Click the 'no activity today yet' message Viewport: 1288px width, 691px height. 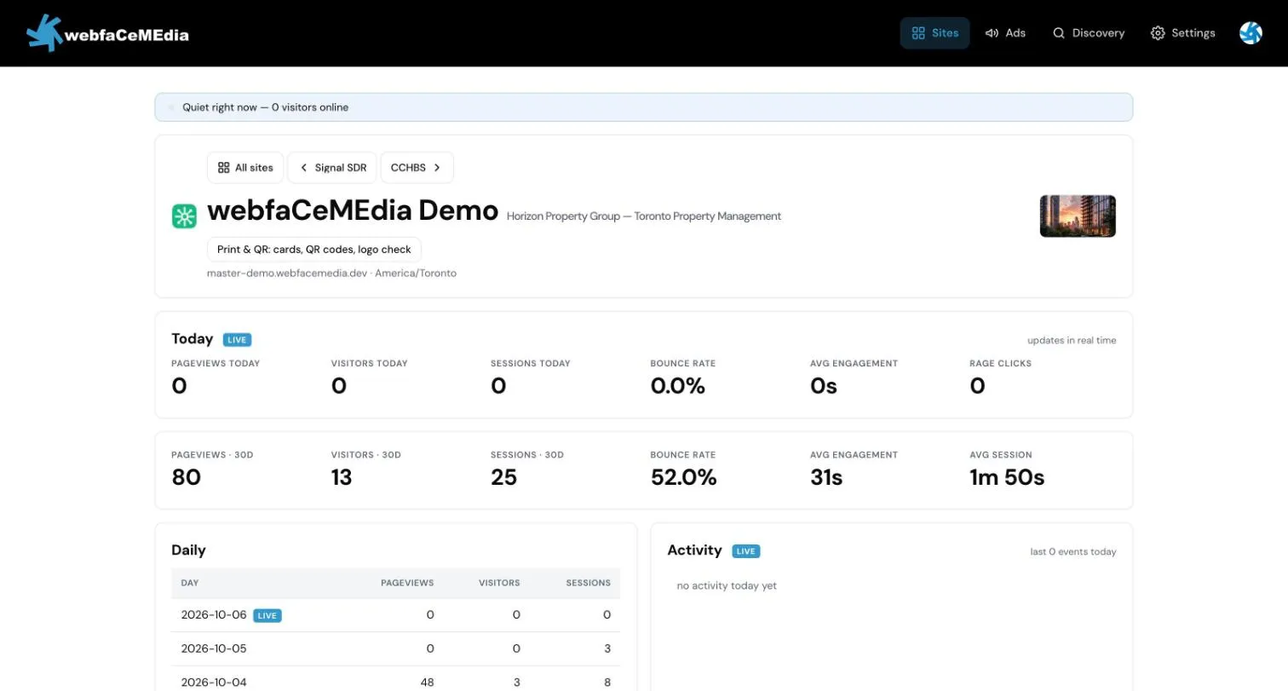727,586
